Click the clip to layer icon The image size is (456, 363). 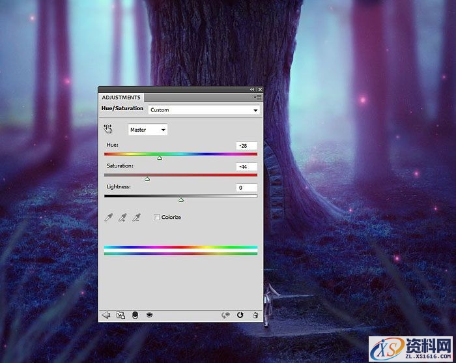(x=135, y=315)
